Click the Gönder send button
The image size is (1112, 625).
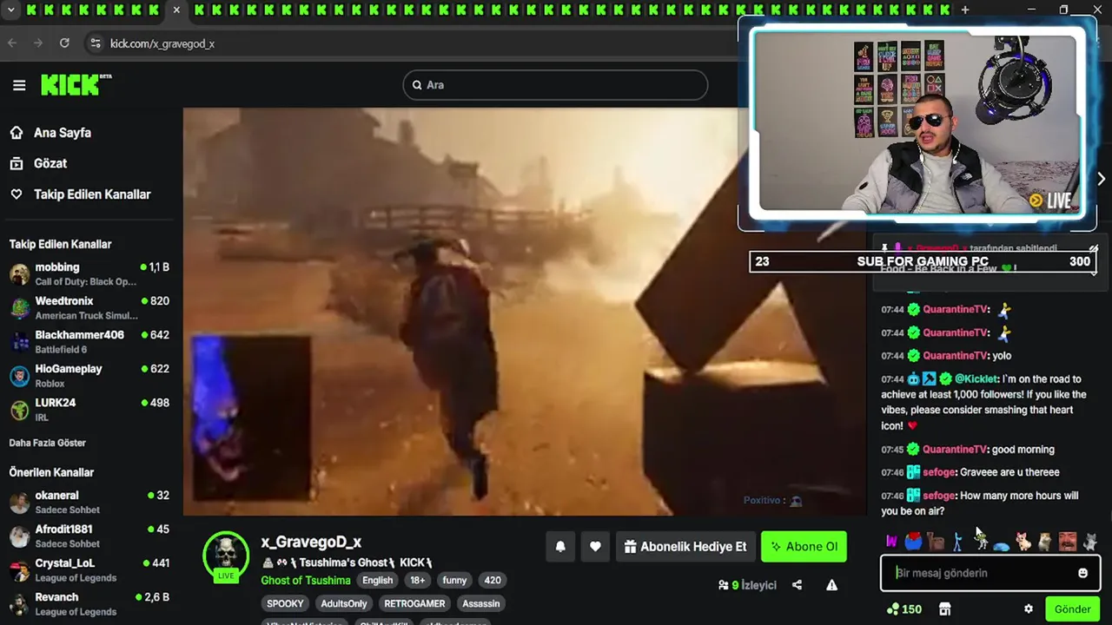[x=1073, y=609]
